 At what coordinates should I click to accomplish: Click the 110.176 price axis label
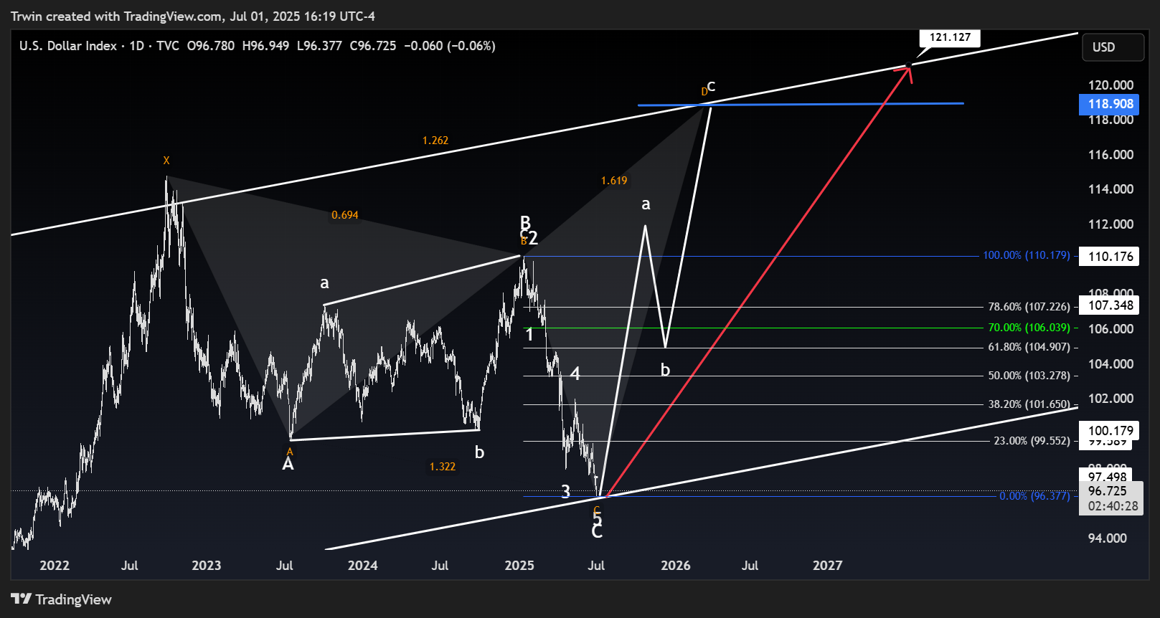(x=1108, y=256)
